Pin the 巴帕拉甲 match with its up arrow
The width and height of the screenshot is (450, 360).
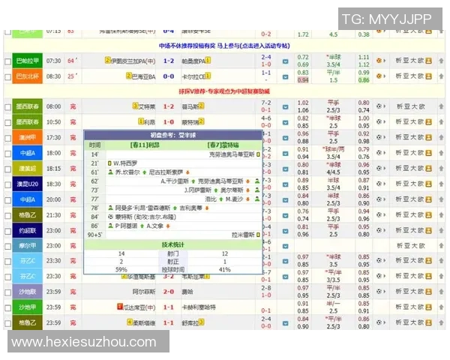(x=441, y=61)
